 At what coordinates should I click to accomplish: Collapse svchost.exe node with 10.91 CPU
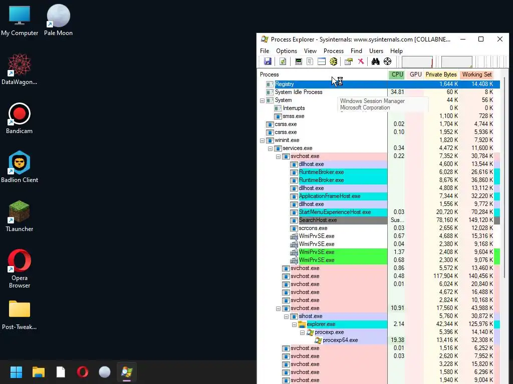coord(278,308)
